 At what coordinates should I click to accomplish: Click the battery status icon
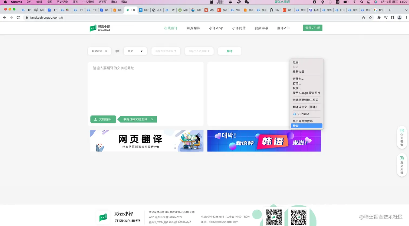(x=346, y=2)
